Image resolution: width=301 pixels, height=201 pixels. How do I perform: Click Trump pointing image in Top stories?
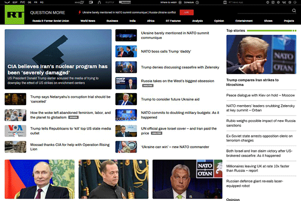[261, 54]
